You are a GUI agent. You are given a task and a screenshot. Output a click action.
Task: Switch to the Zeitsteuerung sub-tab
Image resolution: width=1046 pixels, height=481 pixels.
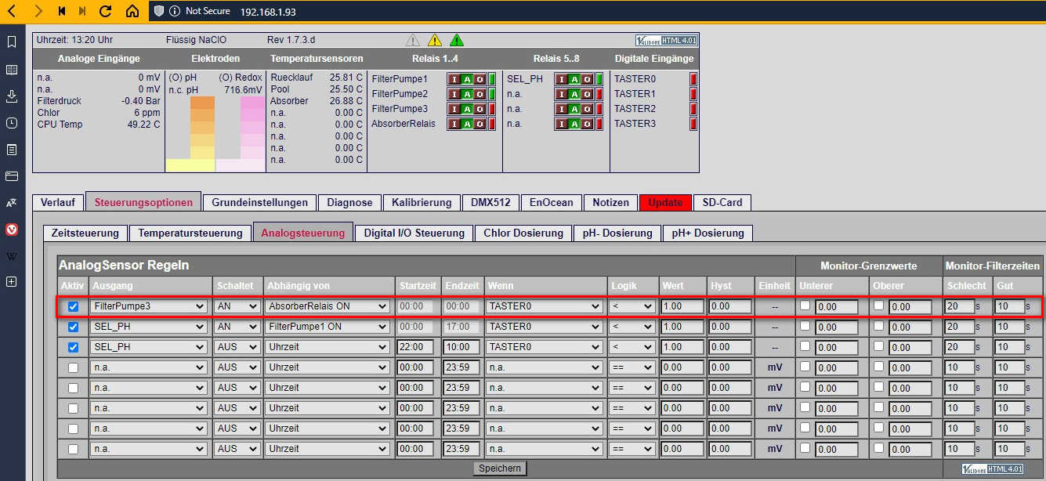85,233
